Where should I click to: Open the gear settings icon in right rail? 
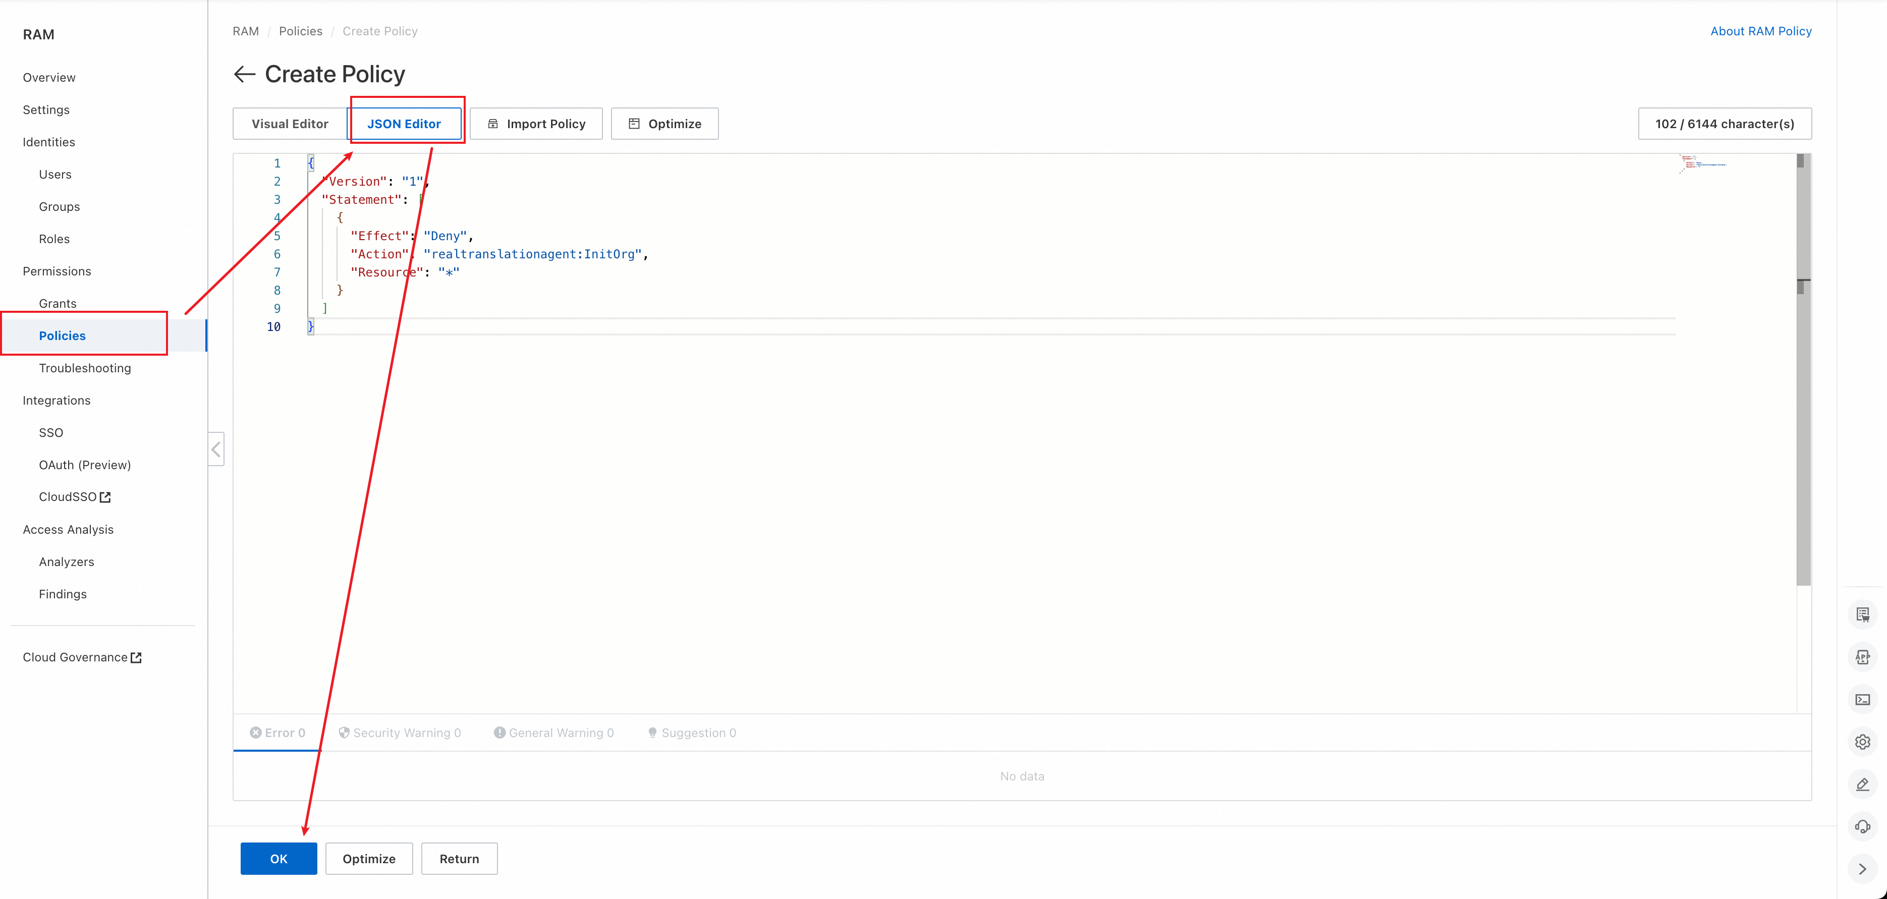1862,742
